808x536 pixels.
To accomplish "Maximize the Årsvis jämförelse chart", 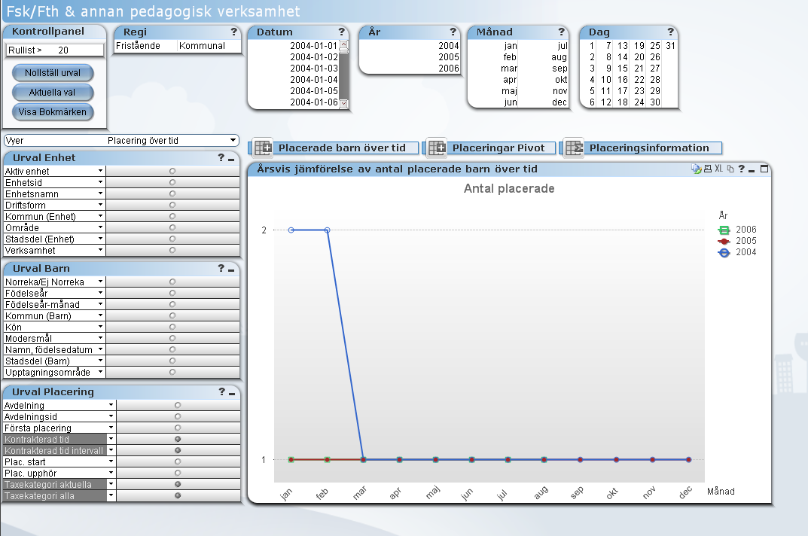I will (x=764, y=169).
